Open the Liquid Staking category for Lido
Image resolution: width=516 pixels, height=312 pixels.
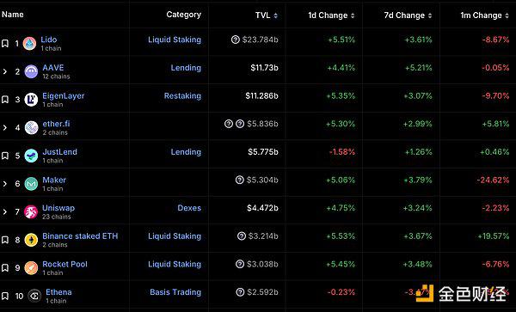(x=175, y=40)
